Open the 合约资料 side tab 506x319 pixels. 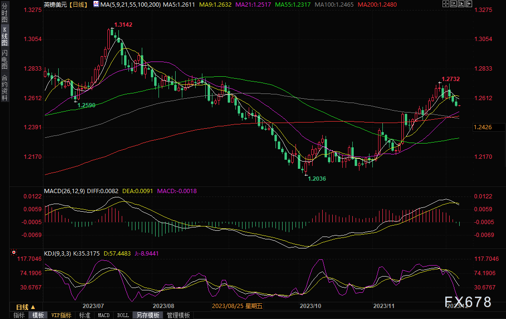coord(4,87)
